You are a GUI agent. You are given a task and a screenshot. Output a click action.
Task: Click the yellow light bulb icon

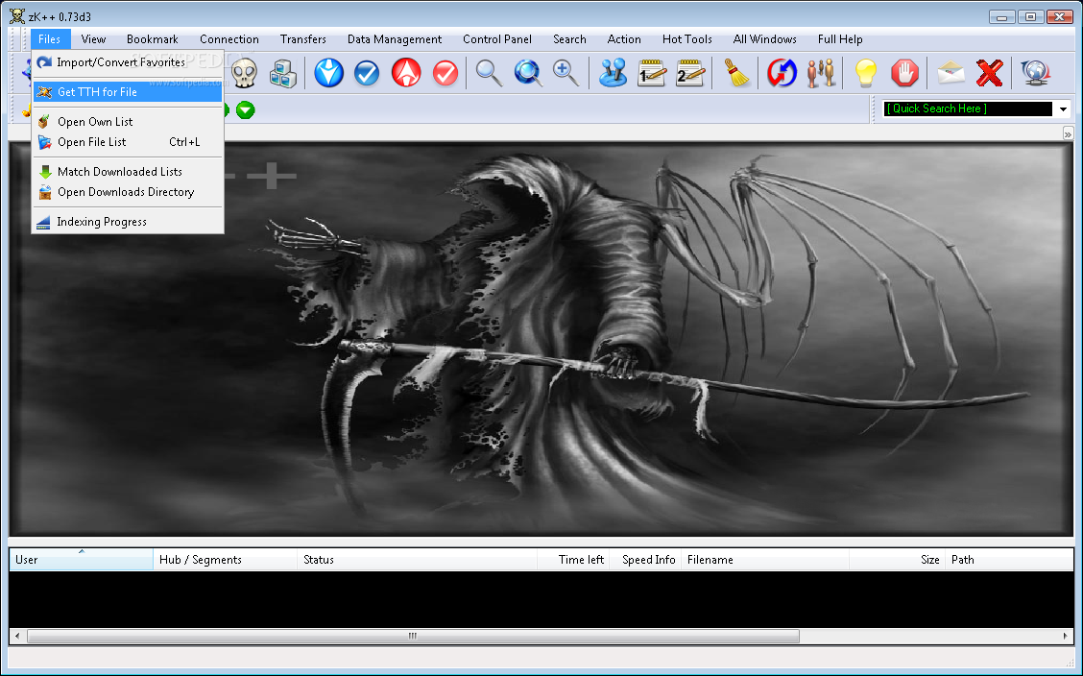(865, 73)
